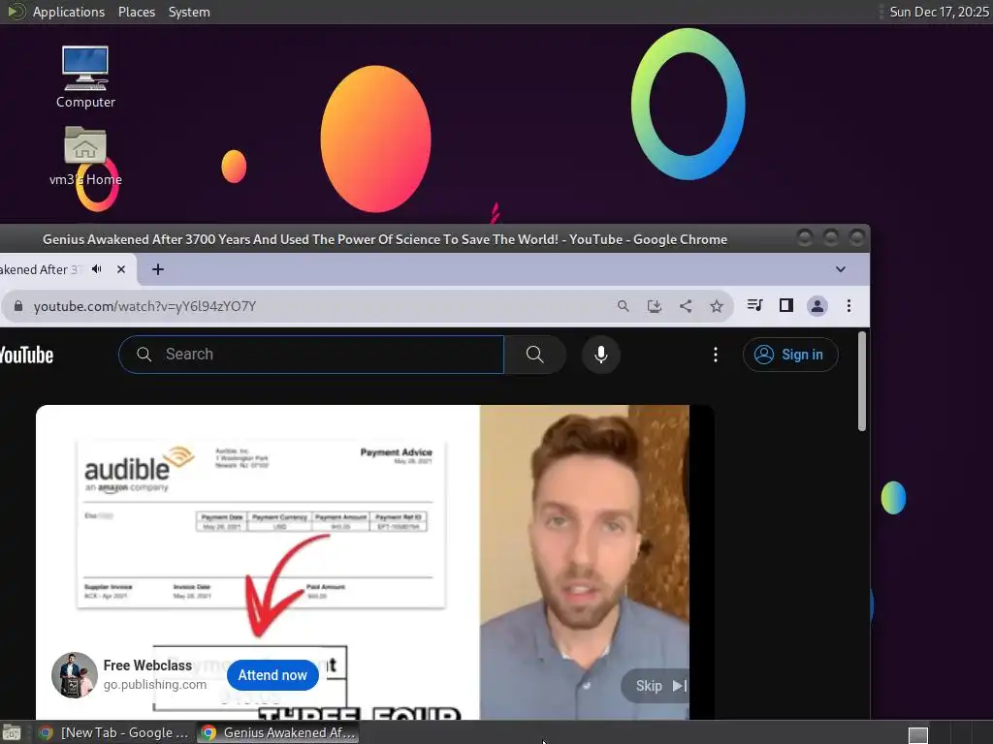The height and width of the screenshot is (744, 993).
Task: View site information lock icon
Action: [18, 306]
